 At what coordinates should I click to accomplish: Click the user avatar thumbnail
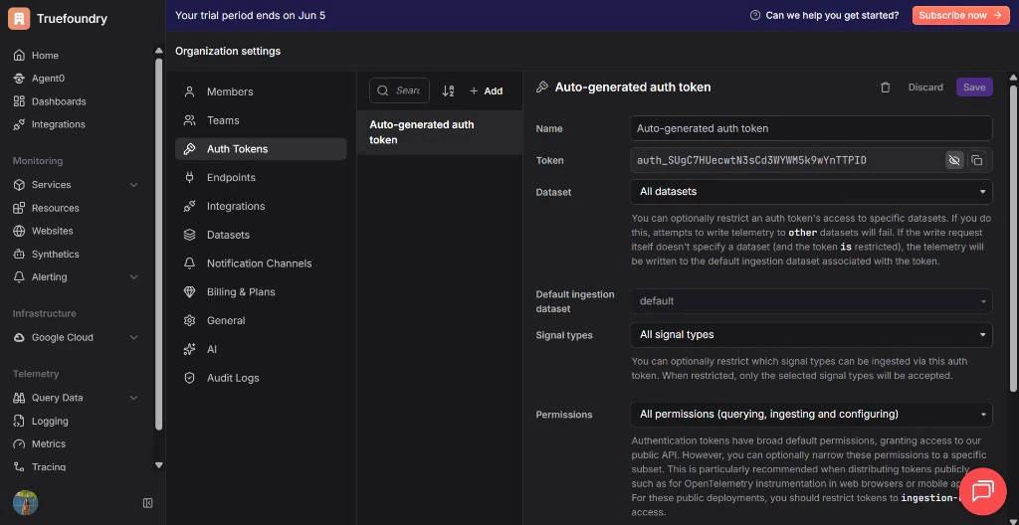[x=25, y=503]
